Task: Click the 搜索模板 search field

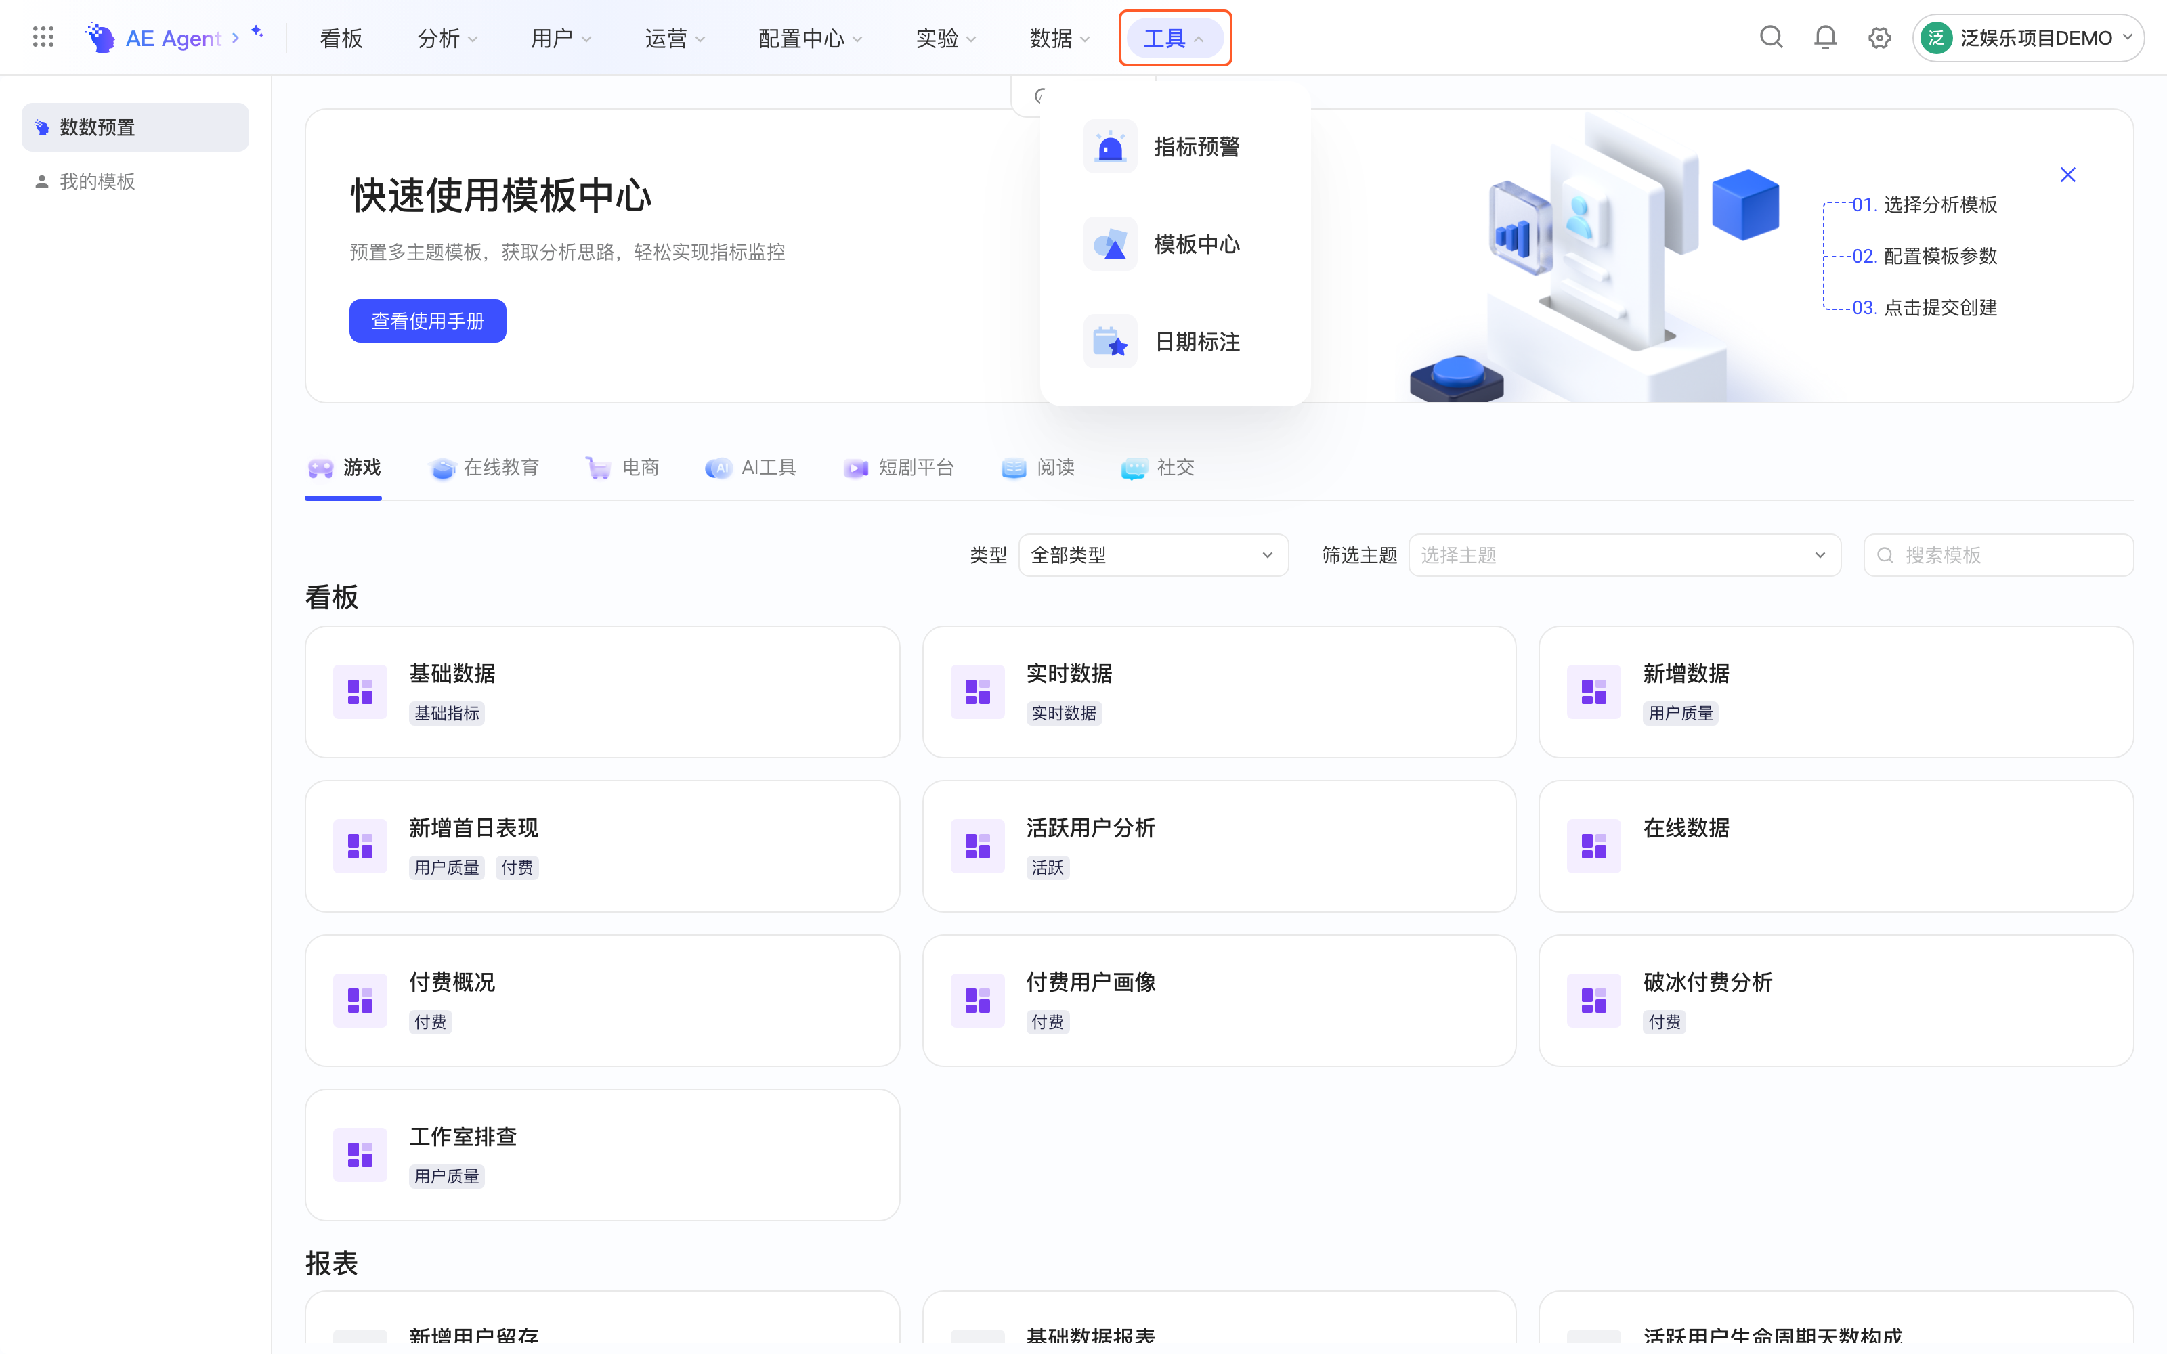Action: tap(1998, 555)
